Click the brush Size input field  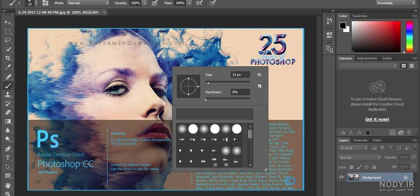[x=240, y=75]
